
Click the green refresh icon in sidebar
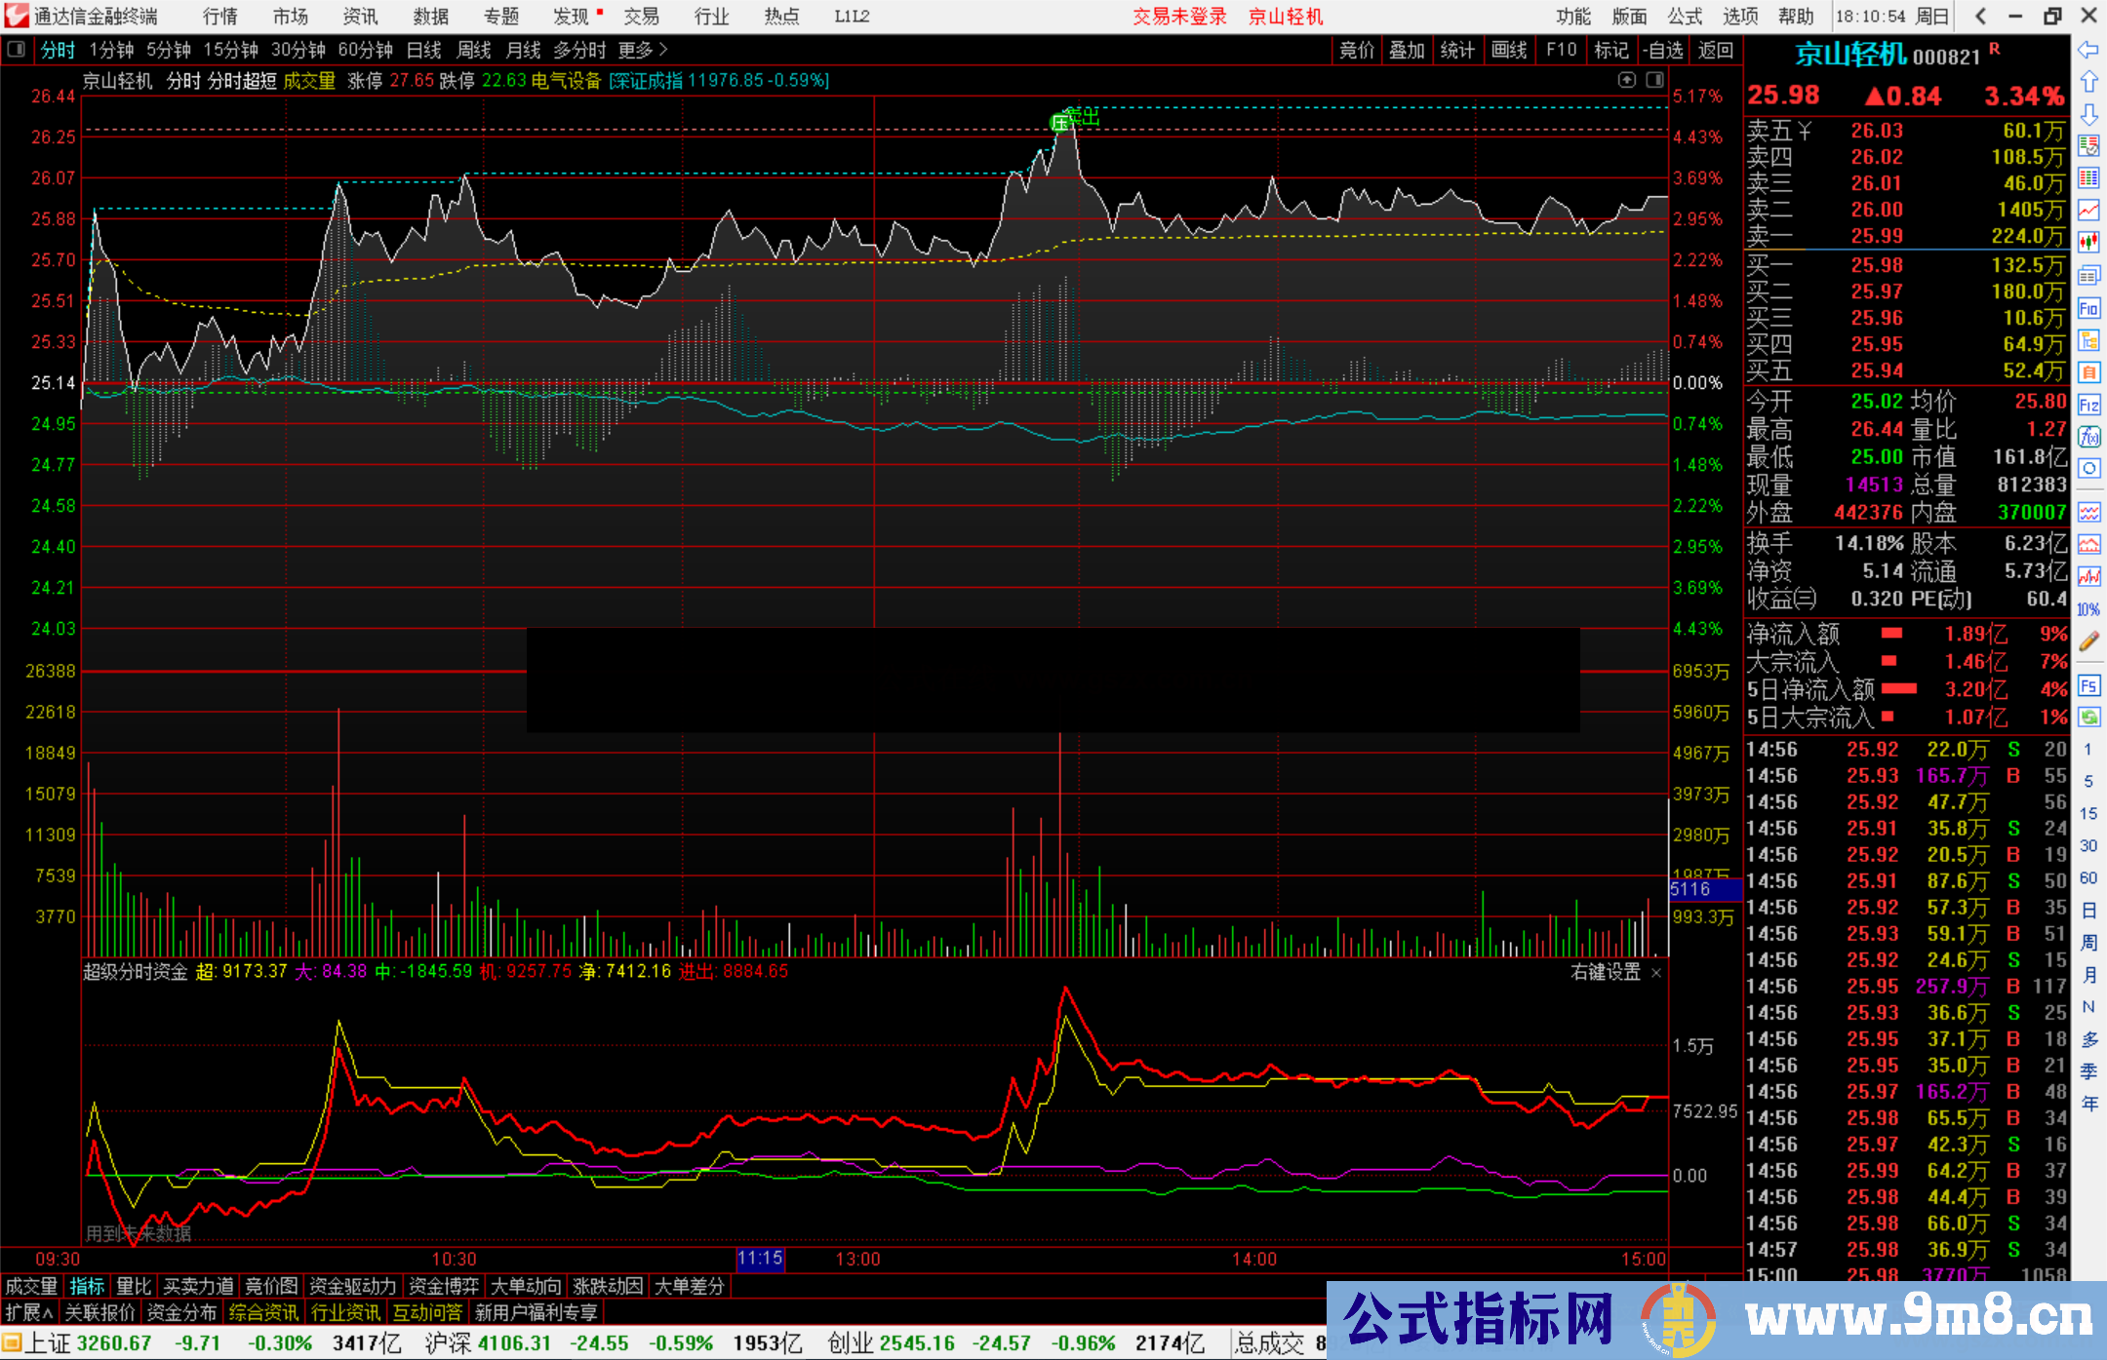[2088, 718]
